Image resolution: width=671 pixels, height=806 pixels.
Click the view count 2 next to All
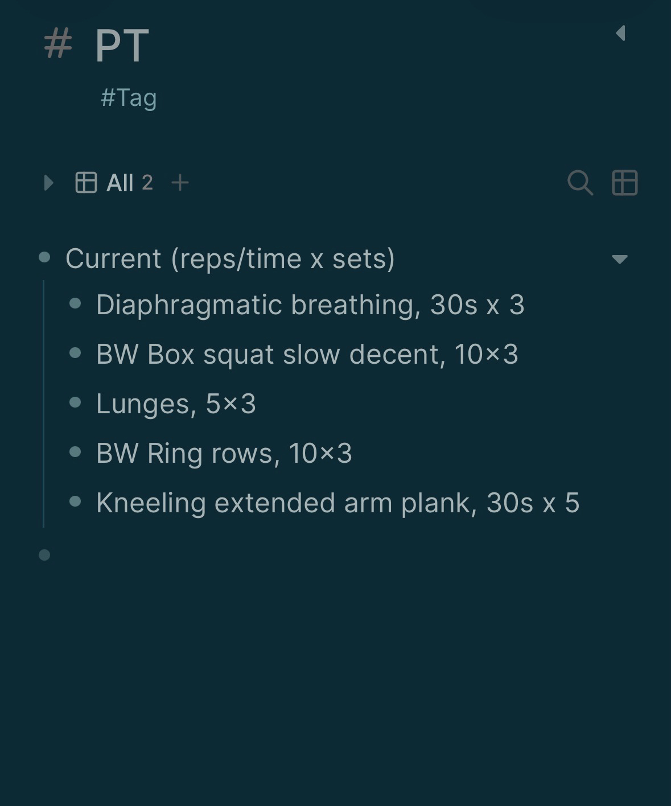click(x=147, y=183)
